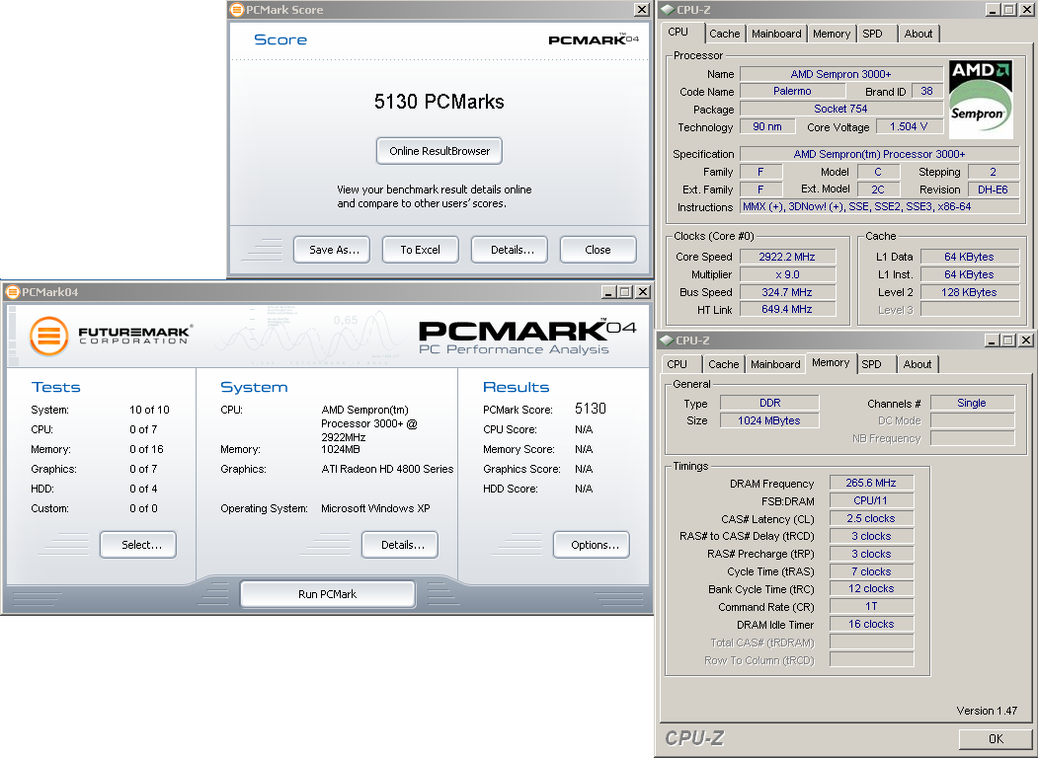Click the Code Name field Palermo

pos(792,91)
